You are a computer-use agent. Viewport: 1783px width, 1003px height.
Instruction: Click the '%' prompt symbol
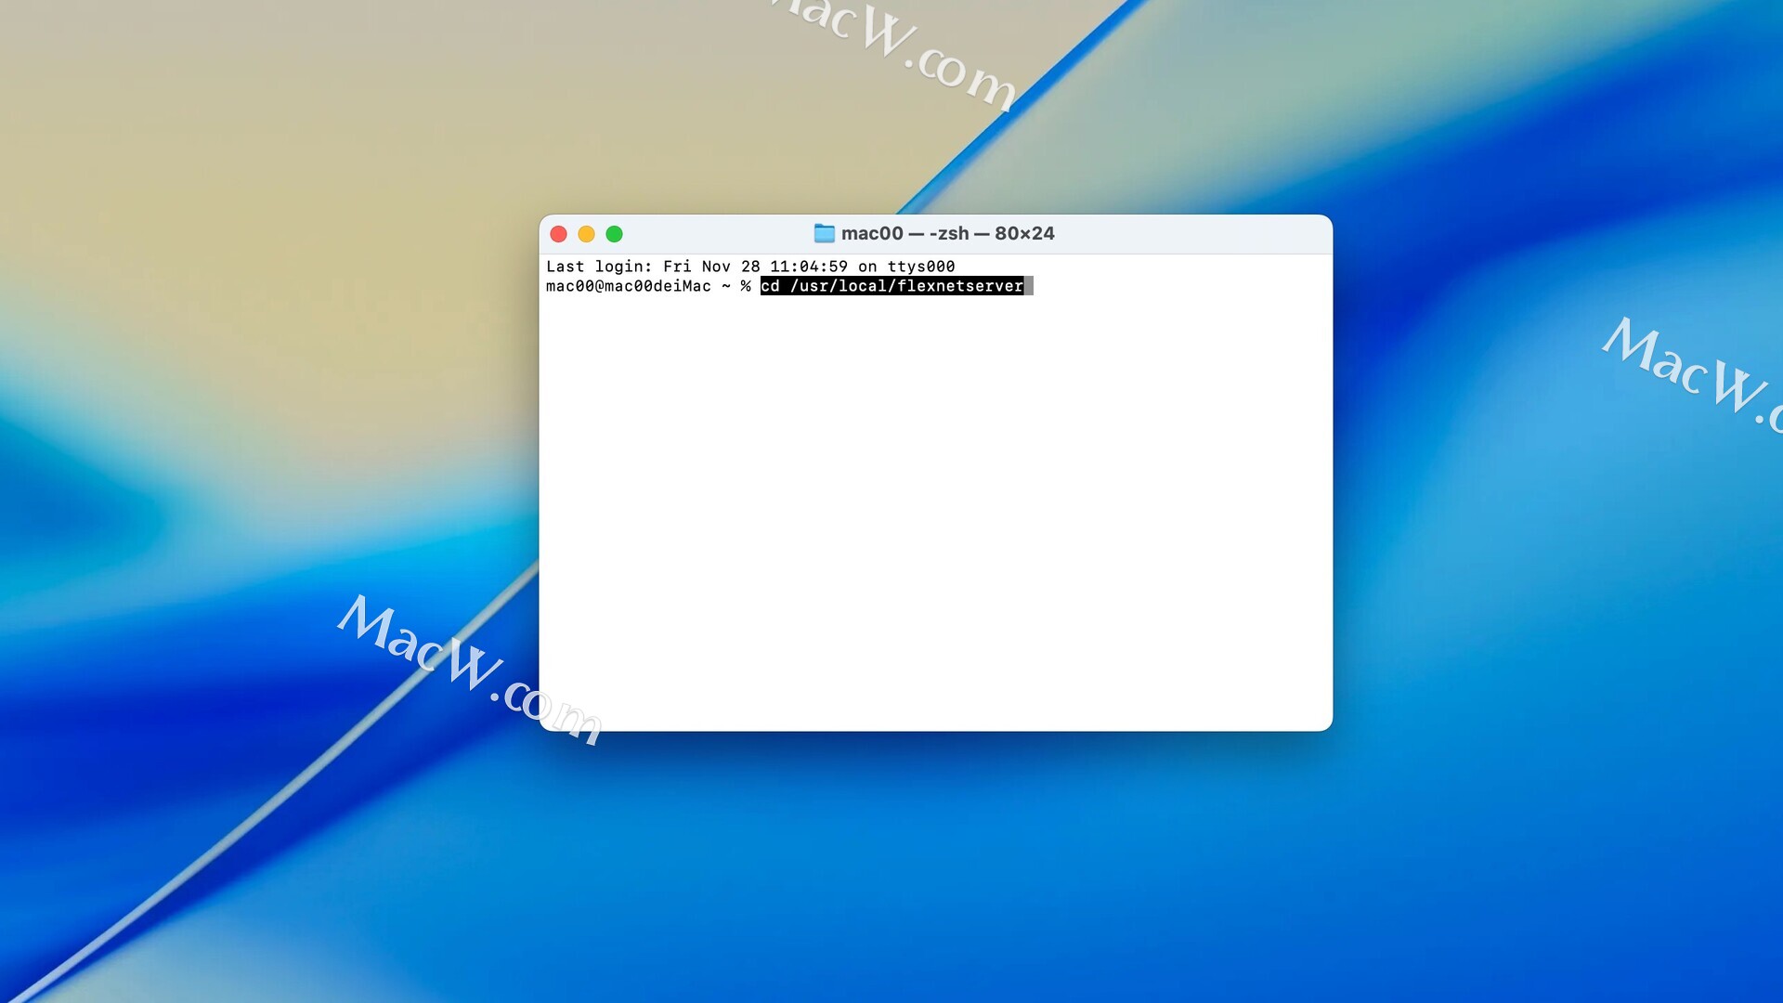(746, 287)
